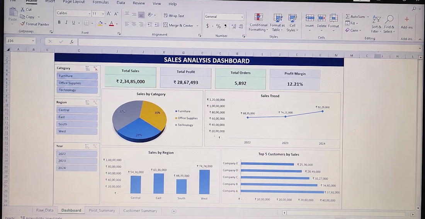This screenshot has width=425, height=219.
Task: Toggle Underline formatting
Action: [73, 23]
